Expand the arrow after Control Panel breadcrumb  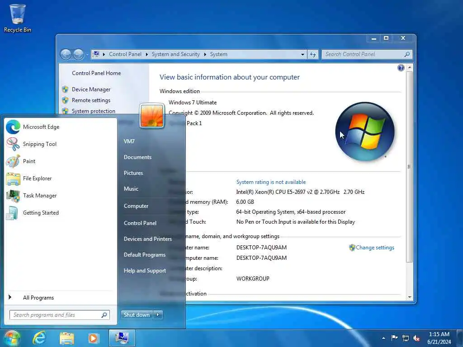tap(147, 54)
